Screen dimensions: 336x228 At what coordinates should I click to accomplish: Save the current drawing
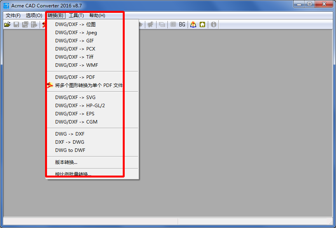point(16,24)
